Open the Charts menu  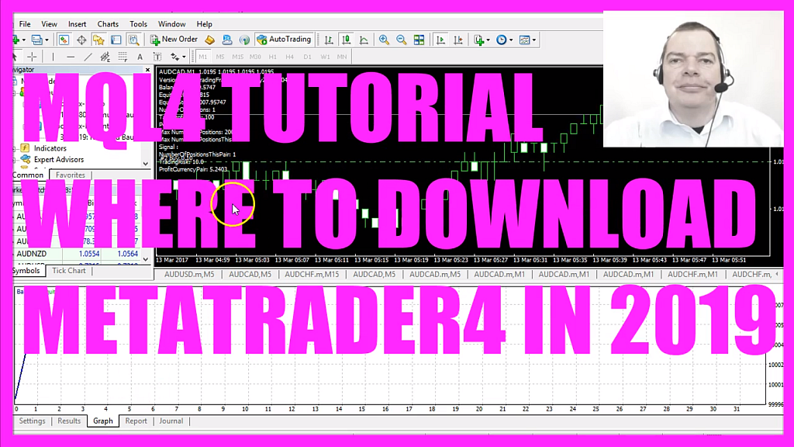tap(108, 24)
